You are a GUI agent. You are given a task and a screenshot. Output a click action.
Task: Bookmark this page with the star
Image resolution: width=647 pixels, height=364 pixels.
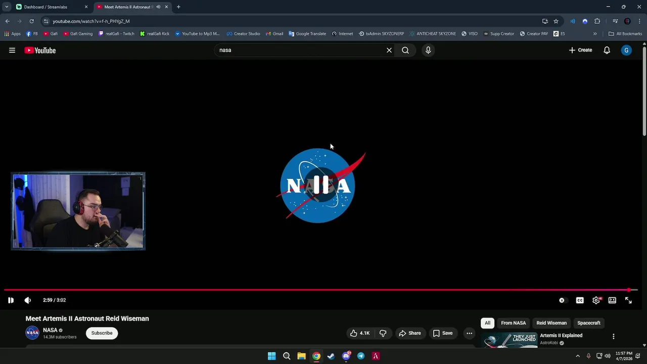pos(556,21)
